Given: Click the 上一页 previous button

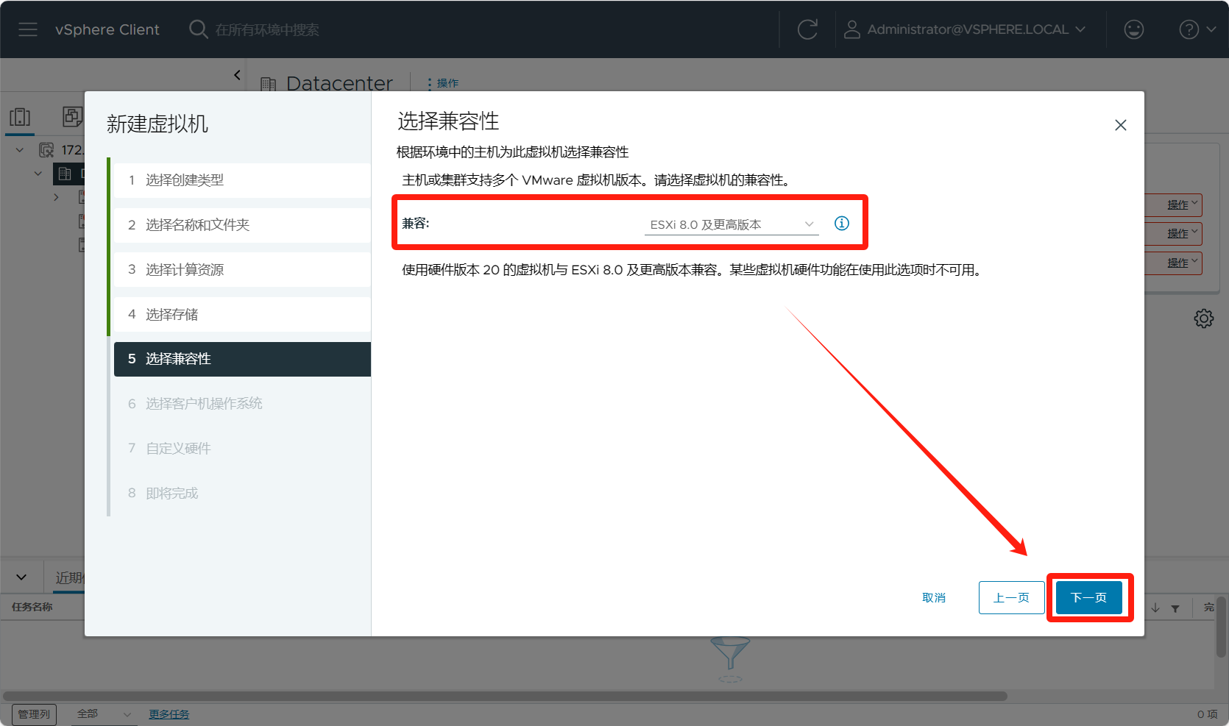Looking at the screenshot, I should click(1011, 597).
